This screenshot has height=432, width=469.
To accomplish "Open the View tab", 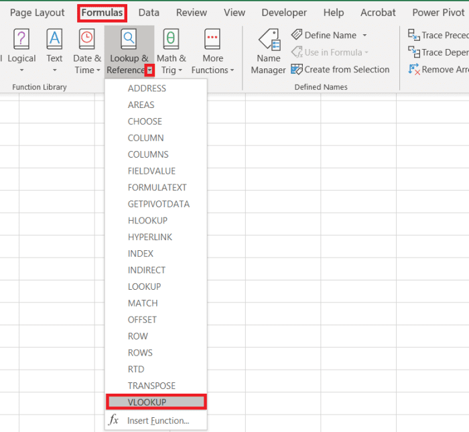I will coord(234,13).
